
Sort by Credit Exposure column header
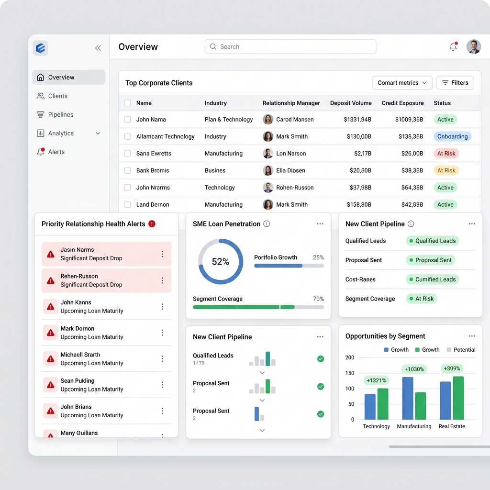coord(402,103)
